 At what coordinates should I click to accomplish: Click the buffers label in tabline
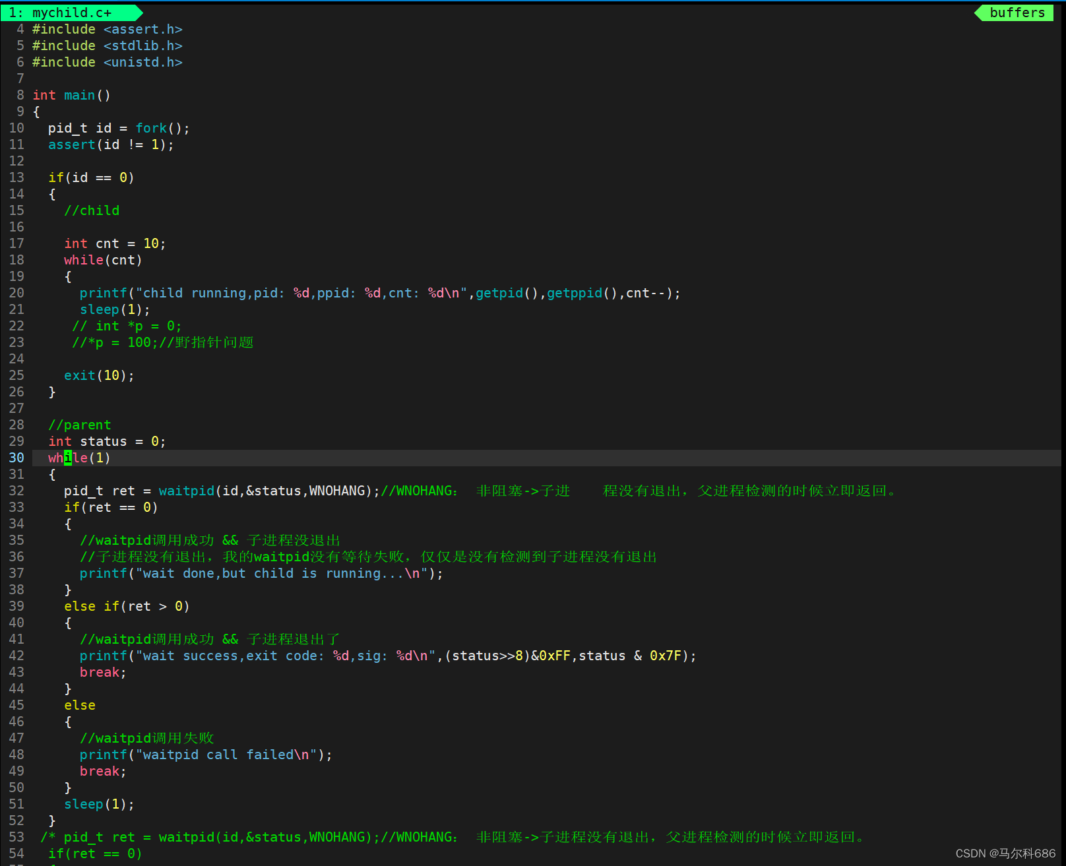point(1017,13)
